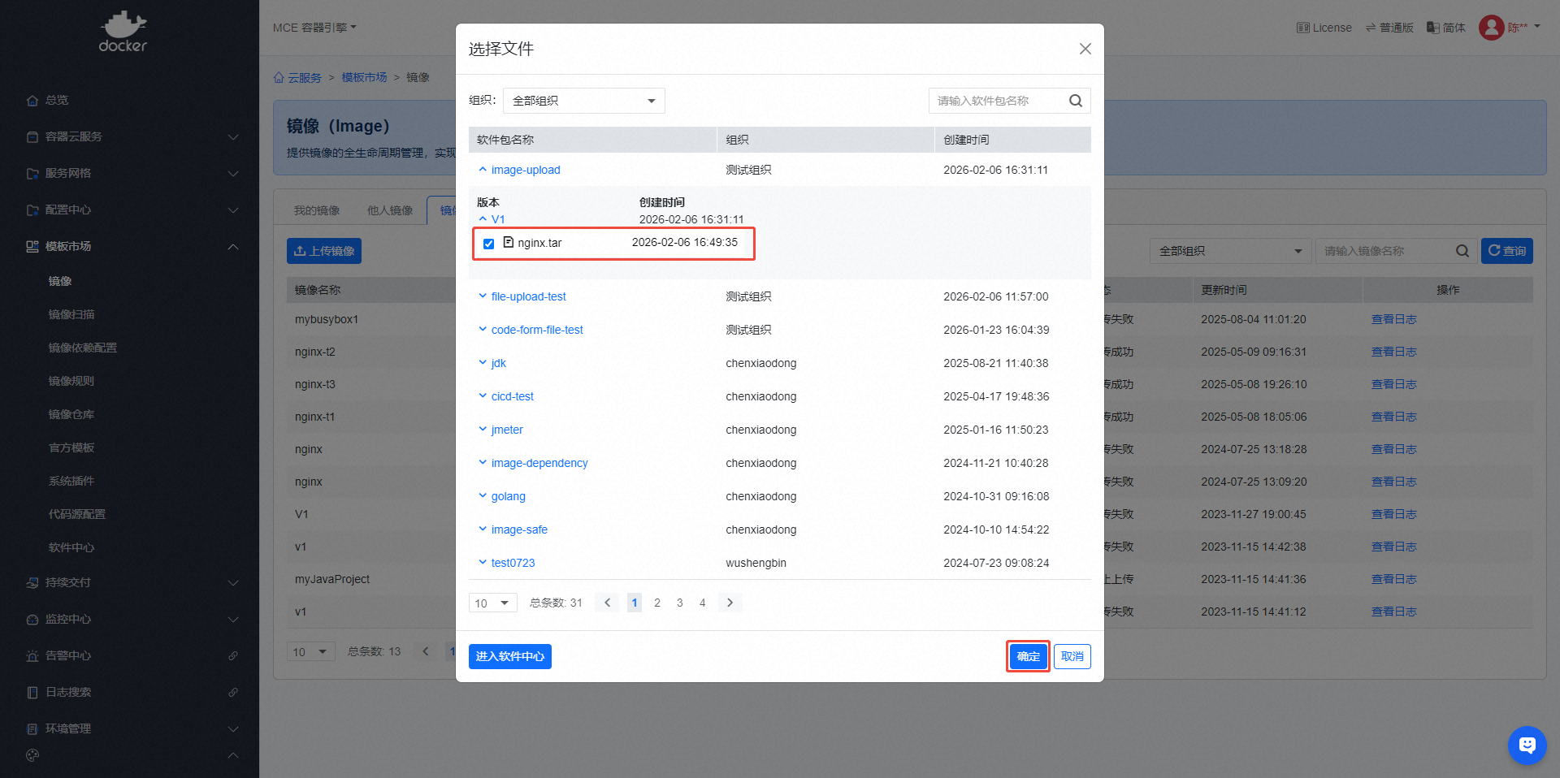Click the 进入软件中心 button
This screenshot has width=1560, height=778.
pos(509,656)
